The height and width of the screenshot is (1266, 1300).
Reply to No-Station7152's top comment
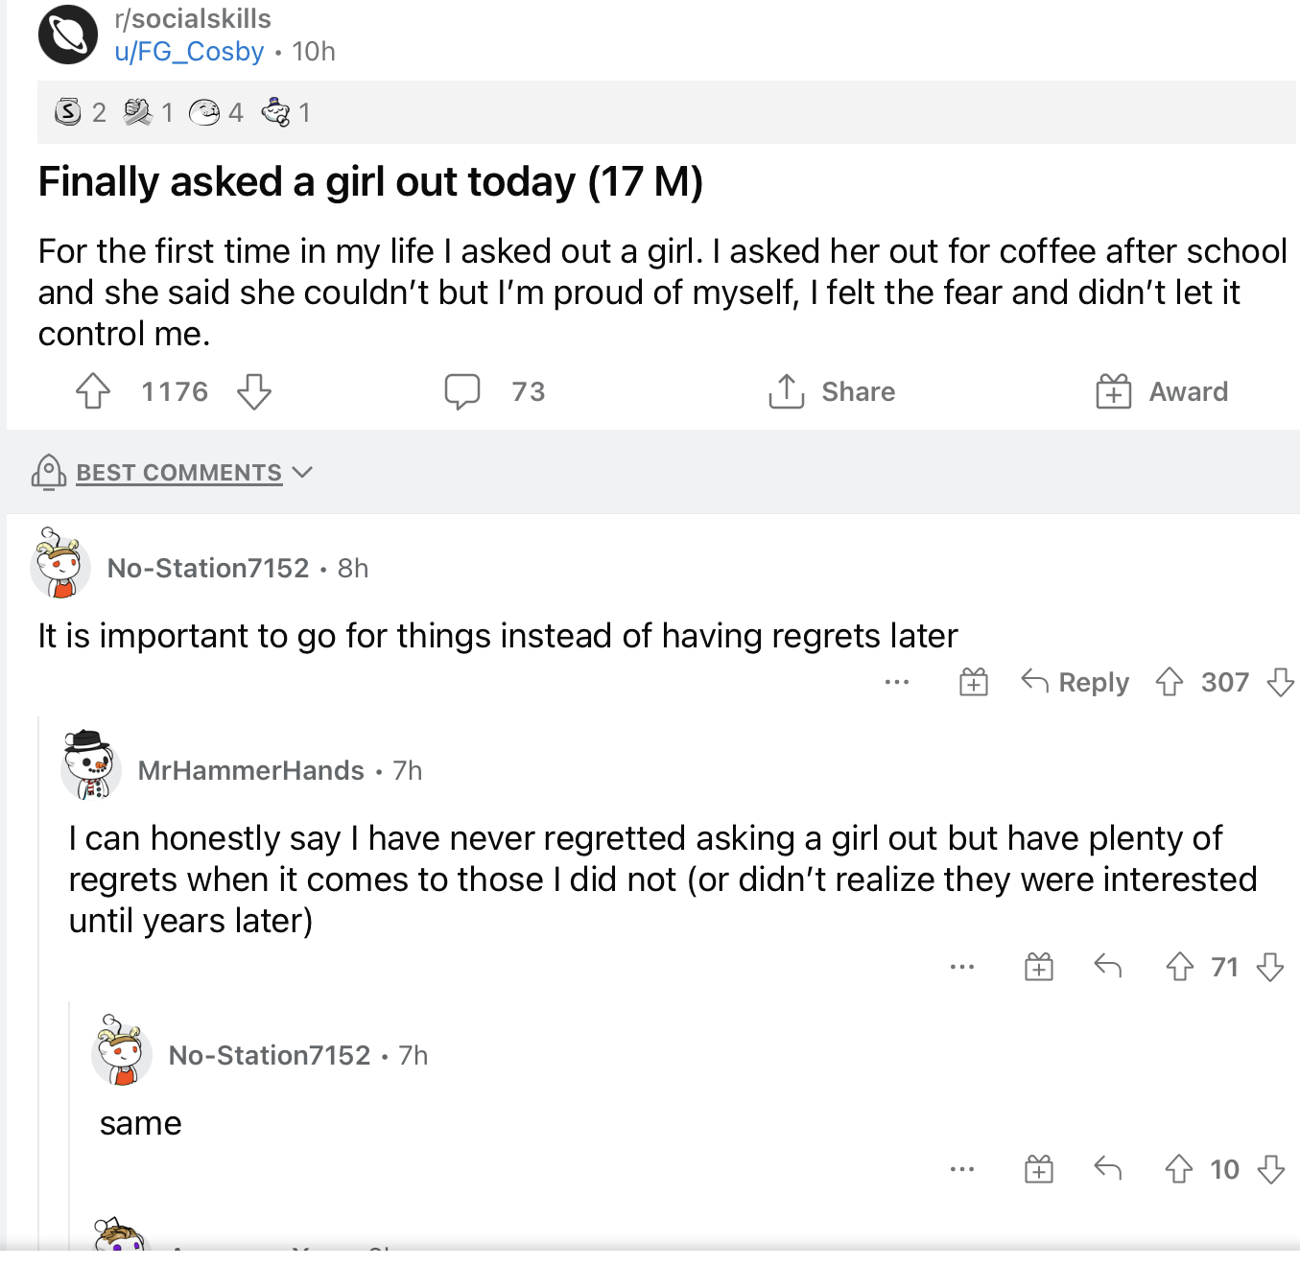click(x=1075, y=682)
